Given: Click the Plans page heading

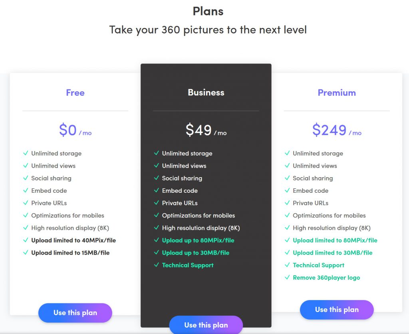Looking at the screenshot, I should point(208,11).
